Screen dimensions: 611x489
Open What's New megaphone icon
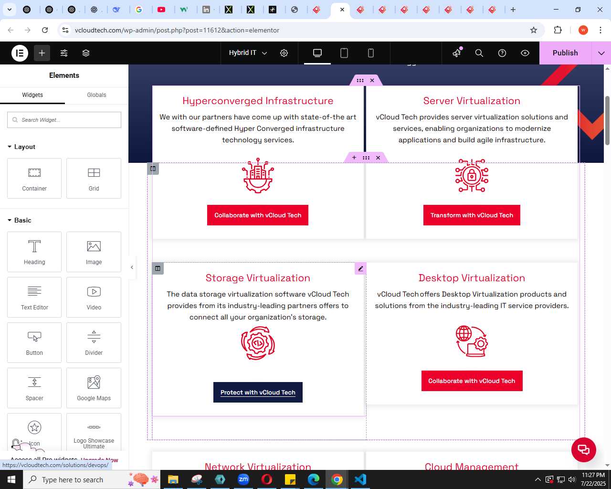[x=457, y=53]
